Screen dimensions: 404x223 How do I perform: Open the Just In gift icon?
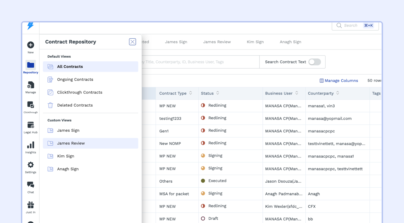31,205
